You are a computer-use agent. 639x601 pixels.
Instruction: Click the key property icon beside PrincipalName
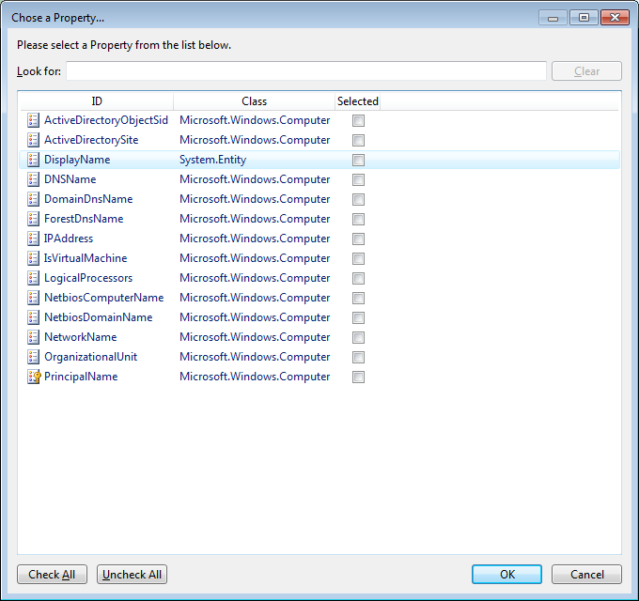[x=34, y=377]
